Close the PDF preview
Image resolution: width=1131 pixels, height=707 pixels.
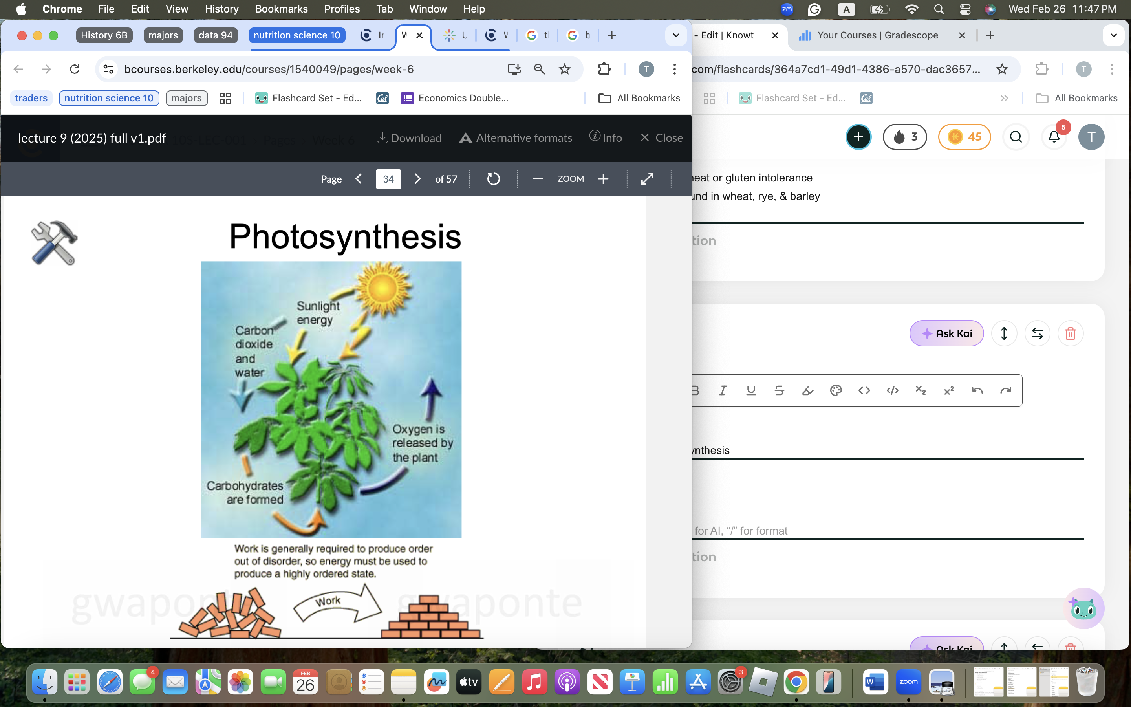[661, 138]
